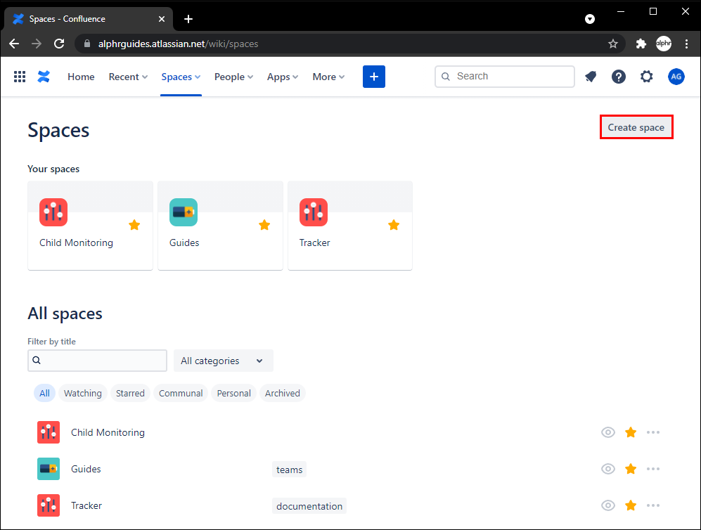Click the browser forward arrow
The image size is (701, 530).
(37, 44)
